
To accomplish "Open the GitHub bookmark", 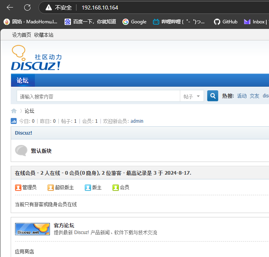I will point(225,22).
